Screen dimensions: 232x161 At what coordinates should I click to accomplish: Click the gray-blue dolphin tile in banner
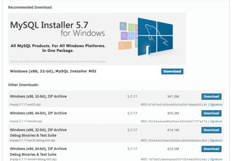[123, 26]
